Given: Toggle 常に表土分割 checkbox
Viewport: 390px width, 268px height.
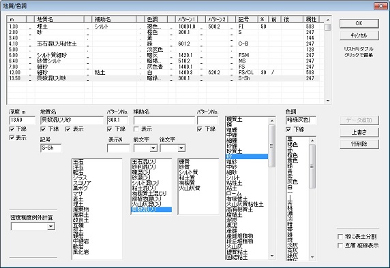Looking at the screenshot, I should pyautogui.click(x=340, y=237).
